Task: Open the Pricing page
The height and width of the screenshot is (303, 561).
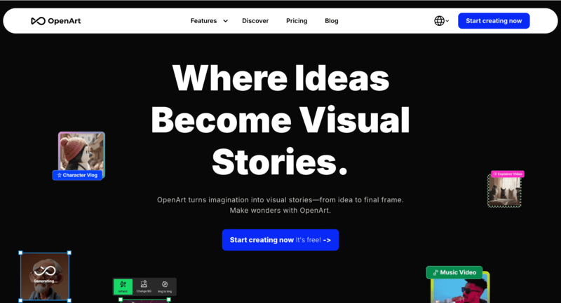Action: point(297,21)
